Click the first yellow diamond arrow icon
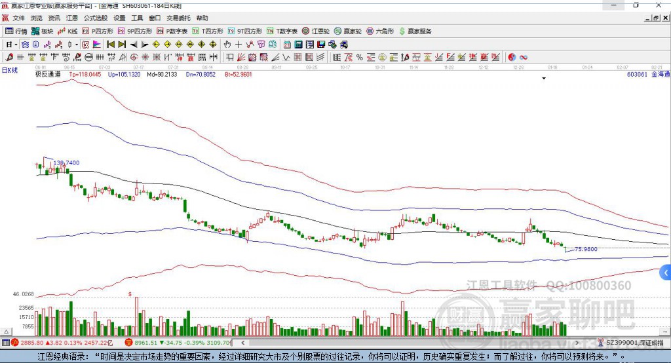671x363 pixels. [156, 45]
